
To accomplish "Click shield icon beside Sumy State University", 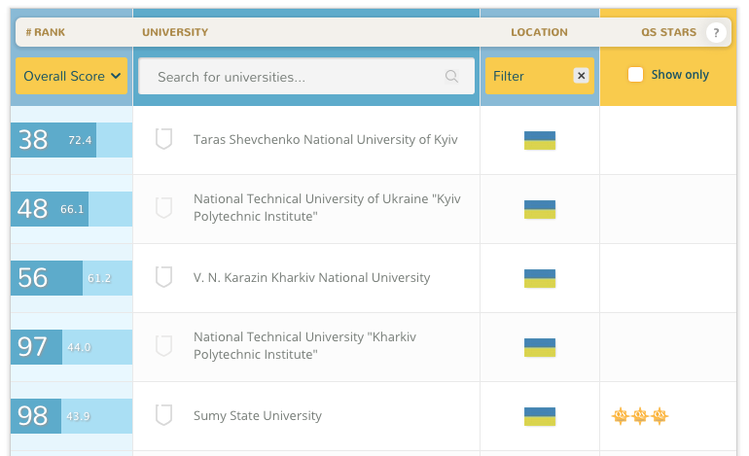I will (x=163, y=415).
